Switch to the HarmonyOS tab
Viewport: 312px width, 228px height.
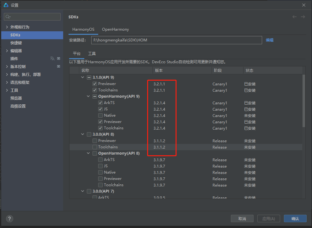tap(83, 29)
